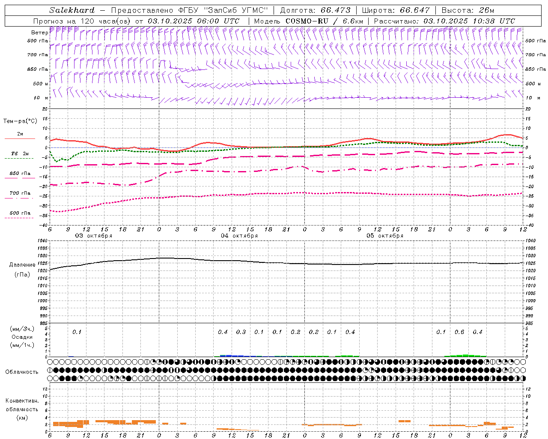Select 'Прогноз на 120 часа(ов)' forecast text
Image resolution: width=548 pixels, height=439 pixels.
[x=82, y=21]
